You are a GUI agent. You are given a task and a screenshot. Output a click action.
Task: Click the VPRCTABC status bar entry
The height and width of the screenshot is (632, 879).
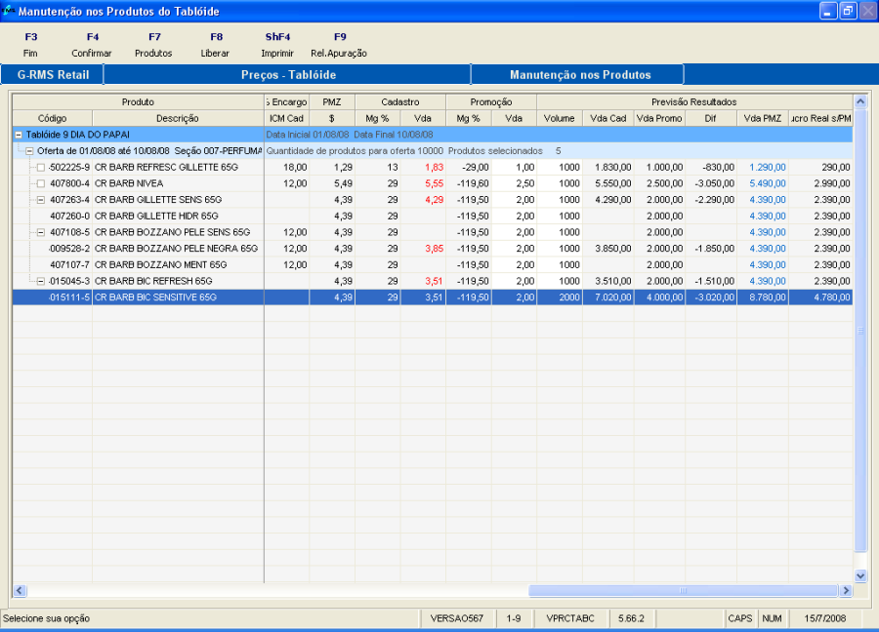tap(570, 618)
